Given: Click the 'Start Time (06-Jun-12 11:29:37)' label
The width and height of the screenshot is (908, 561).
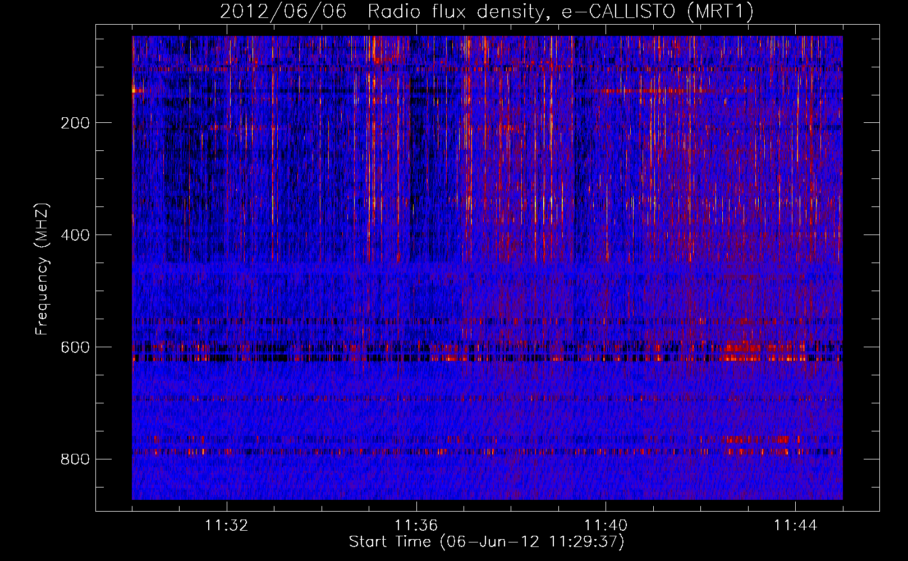Looking at the screenshot, I should [487, 542].
